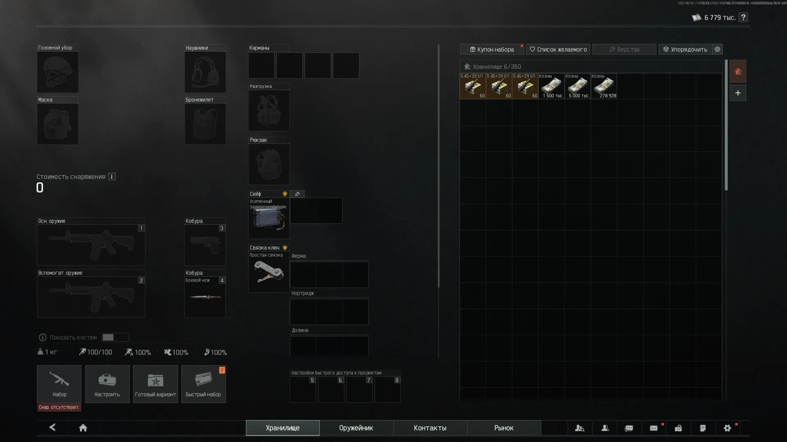Select quick access slot 6
787x442 pixels.
331,390
